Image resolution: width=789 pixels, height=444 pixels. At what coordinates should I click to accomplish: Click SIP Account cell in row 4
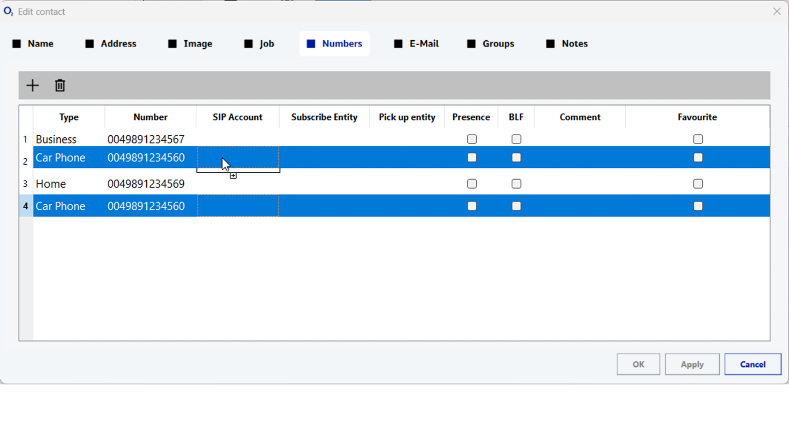[x=238, y=206]
